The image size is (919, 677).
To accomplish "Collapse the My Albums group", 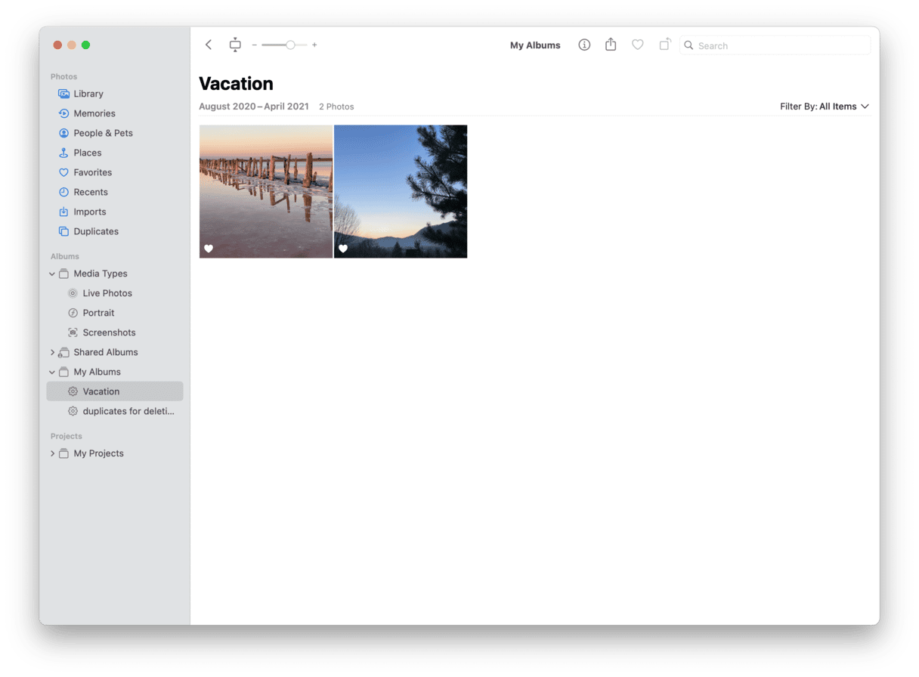I will pyautogui.click(x=52, y=373).
